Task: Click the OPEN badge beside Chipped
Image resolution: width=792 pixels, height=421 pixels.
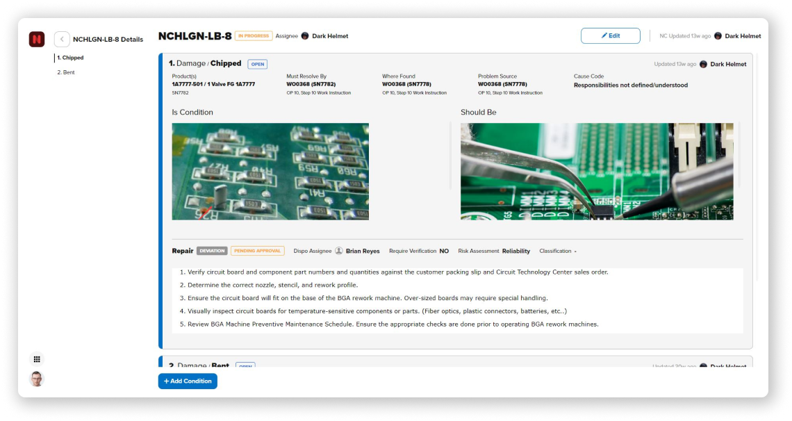Action: coord(258,64)
